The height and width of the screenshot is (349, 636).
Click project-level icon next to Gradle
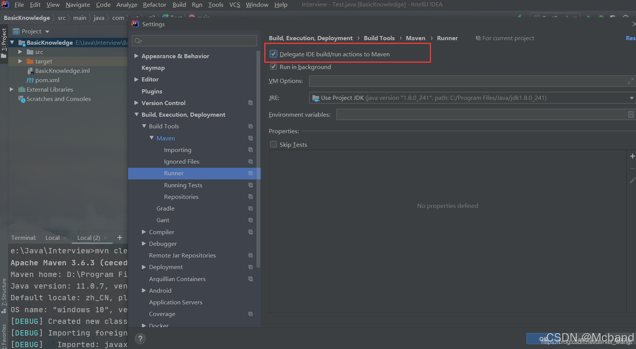click(x=250, y=208)
